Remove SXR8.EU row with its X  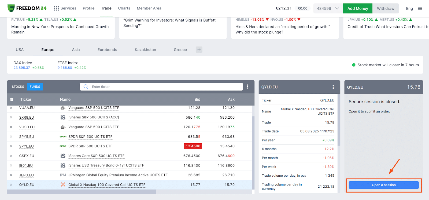coord(11,117)
